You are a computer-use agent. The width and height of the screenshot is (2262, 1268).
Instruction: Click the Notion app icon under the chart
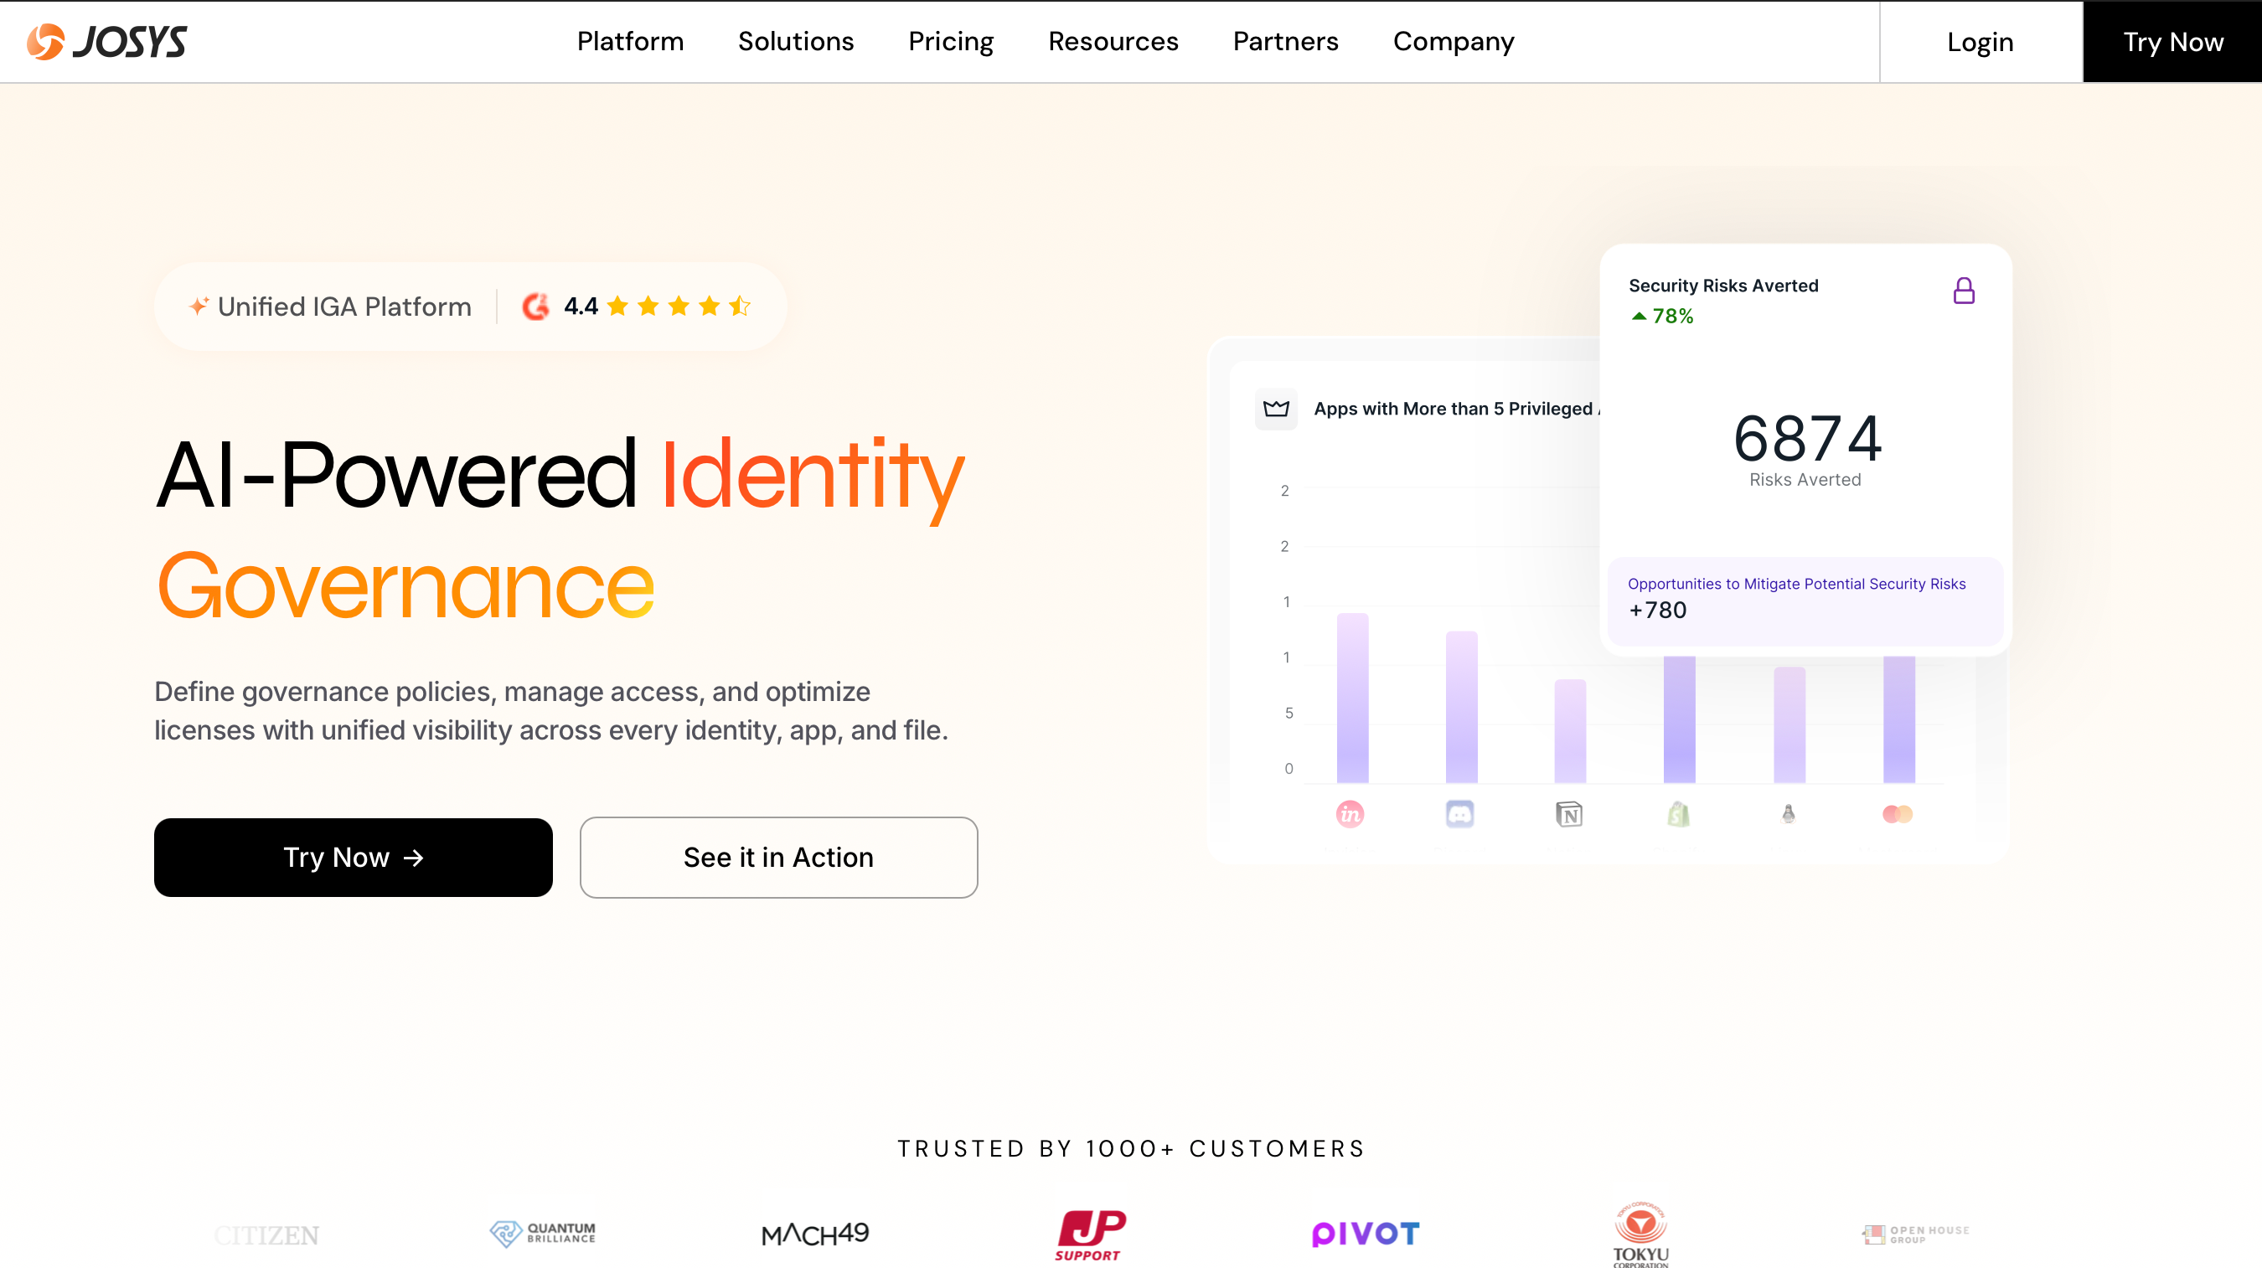coord(1569,814)
